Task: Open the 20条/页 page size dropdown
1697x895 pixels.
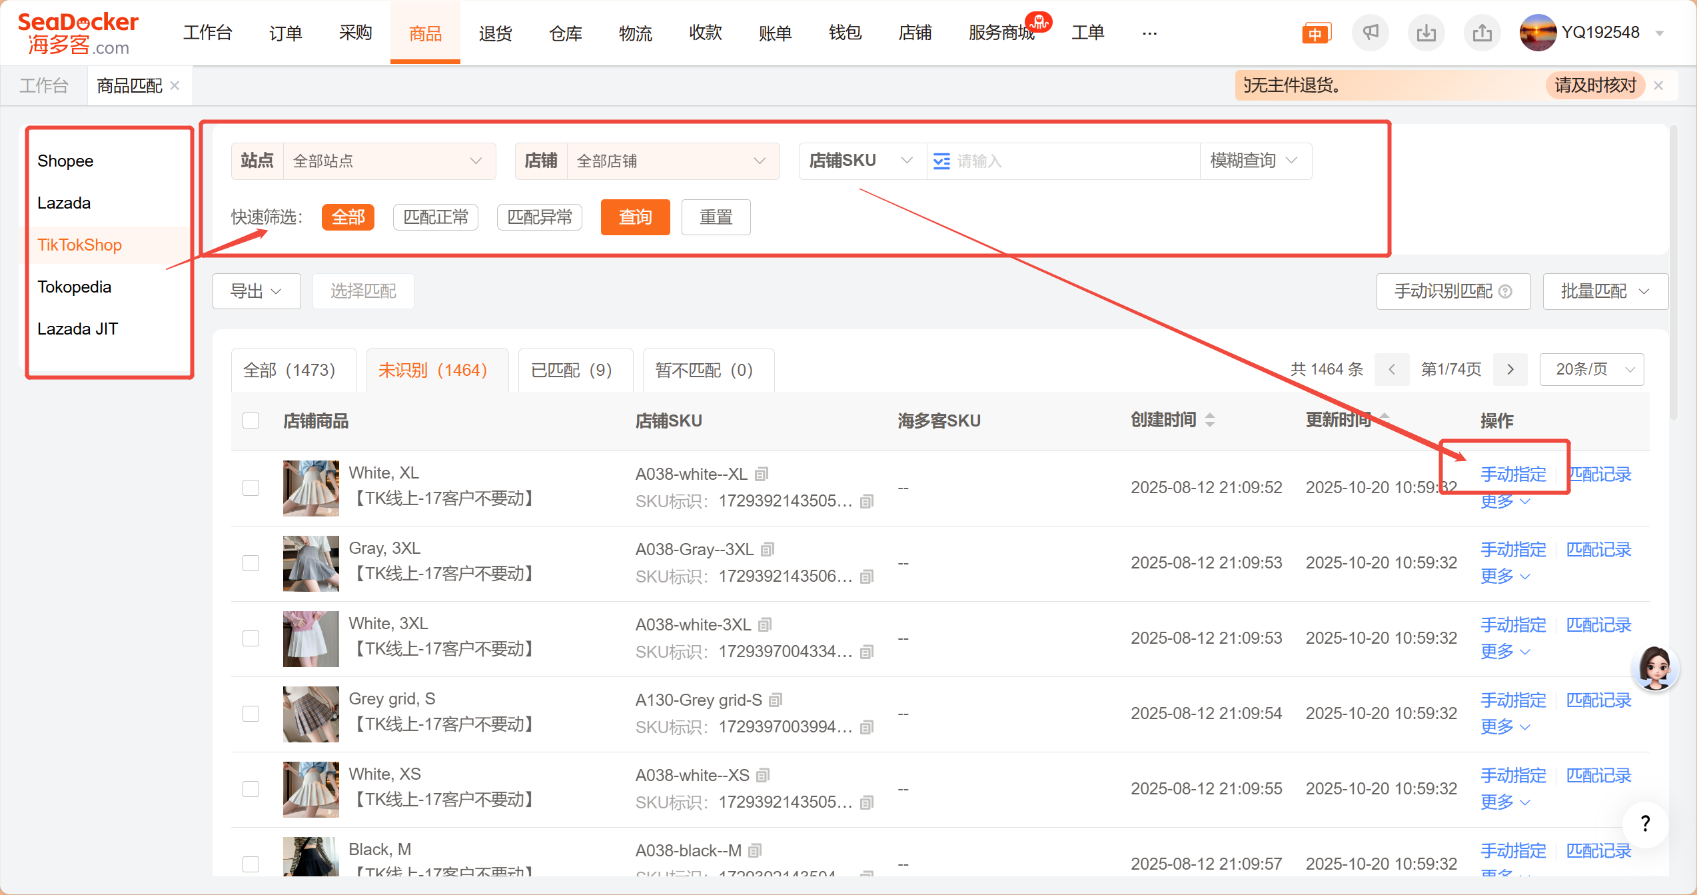Action: pyautogui.click(x=1591, y=369)
